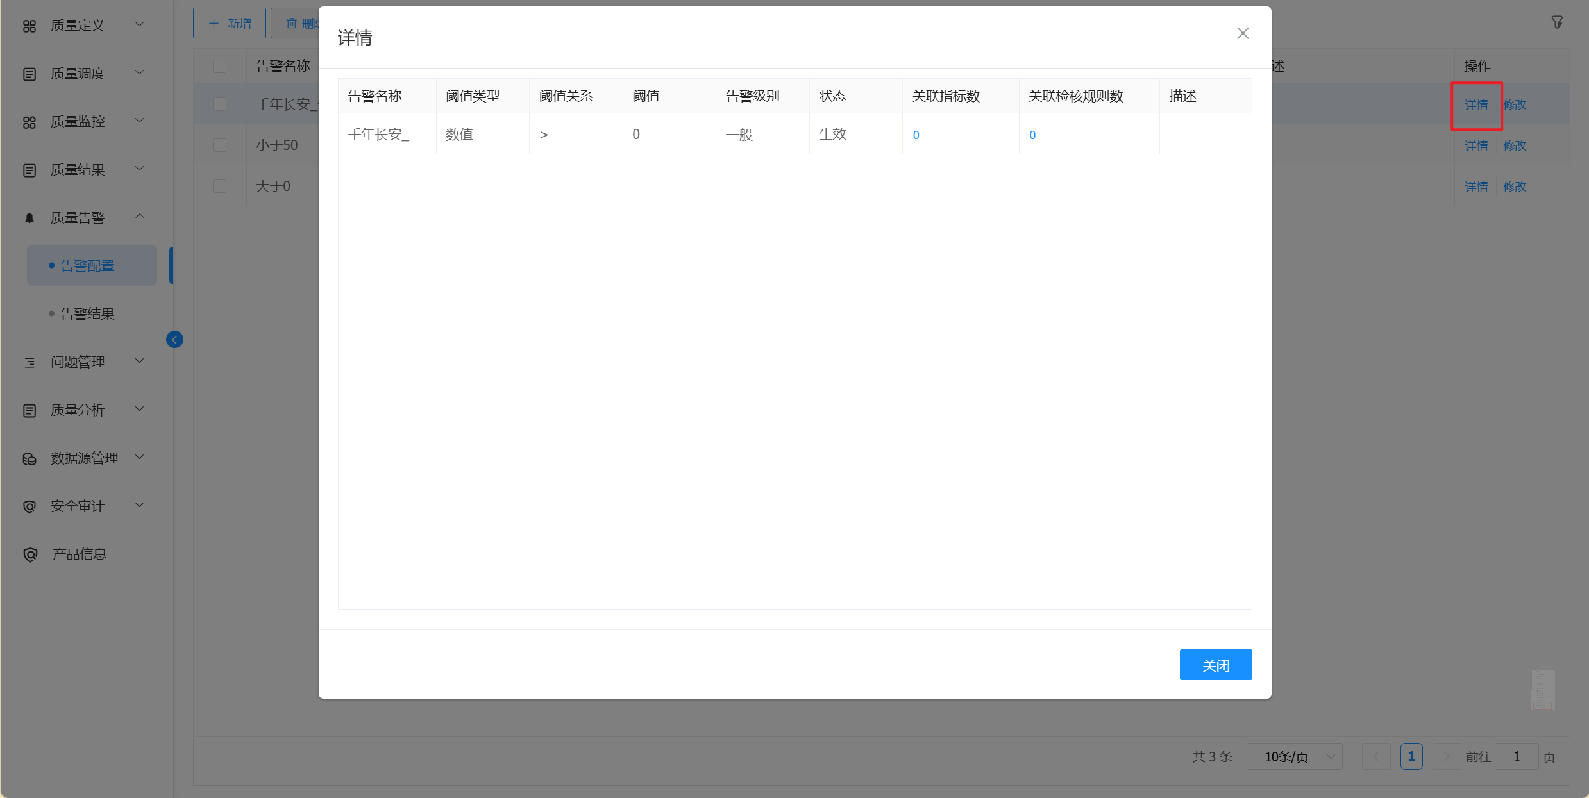Screen dimensions: 1589x798
Task: Check the checkbox for row 小于50
Action: pyautogui.click(x=219, y=145)
